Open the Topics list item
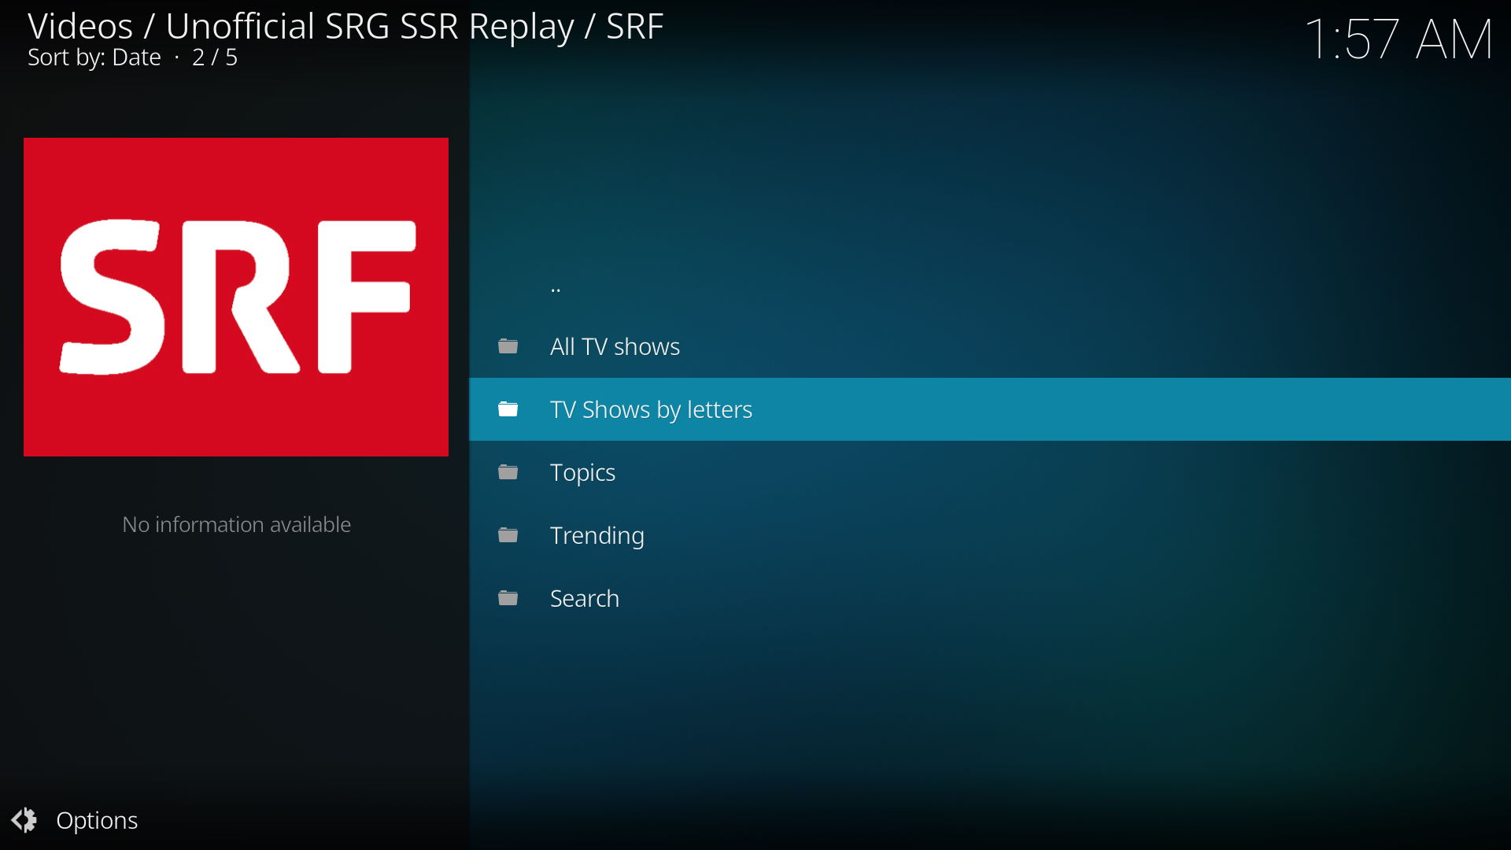The height and width of the screenshot is (850, 1511). (582, 472)
